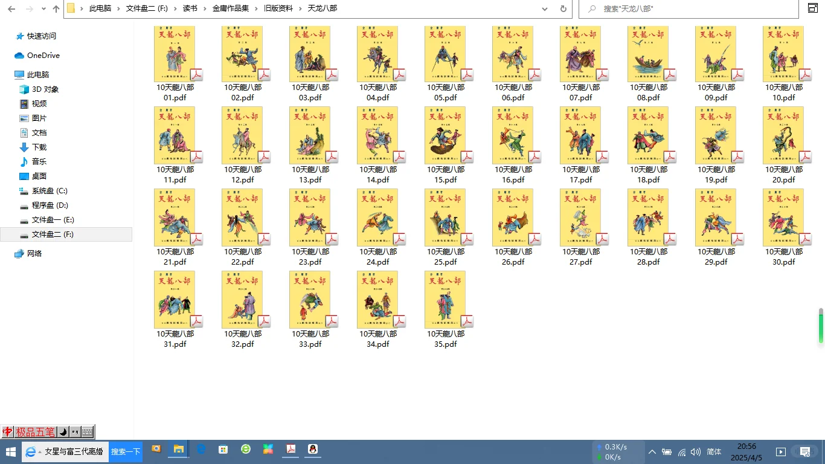825x464 pixels.
Task: Select file 10天龍八部08.pdf thumbnail
Action: (x=648, y=54)
